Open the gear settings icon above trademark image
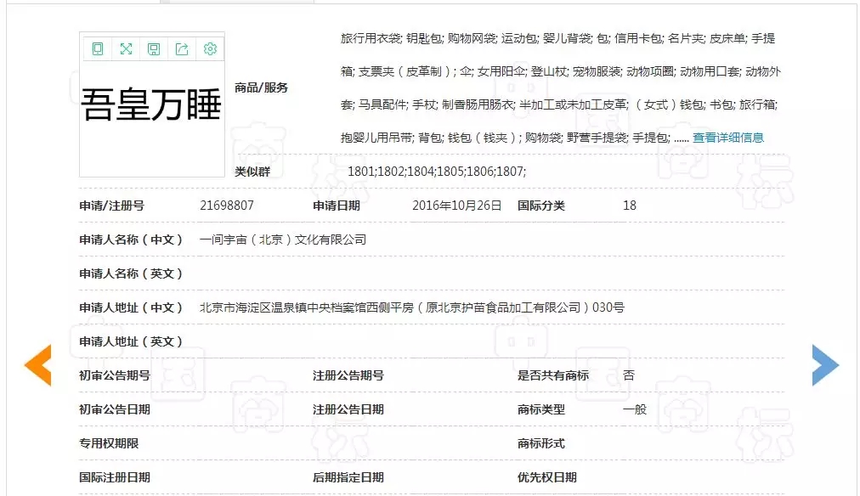 210,49
